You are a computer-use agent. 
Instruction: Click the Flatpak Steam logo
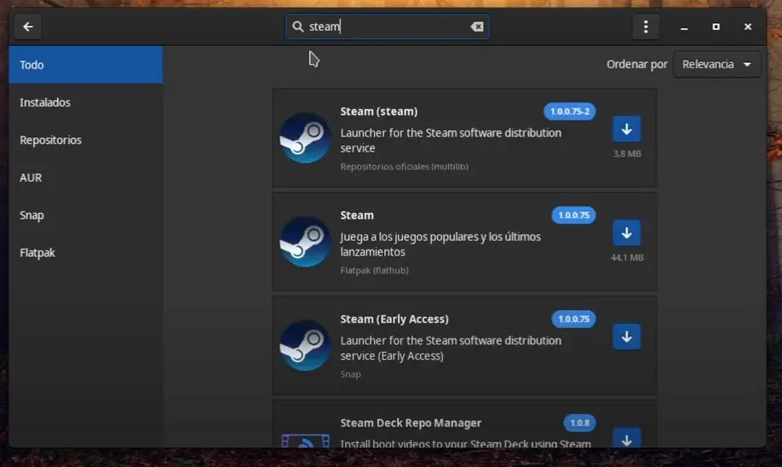pyautogui.click(x=305, y=241)
